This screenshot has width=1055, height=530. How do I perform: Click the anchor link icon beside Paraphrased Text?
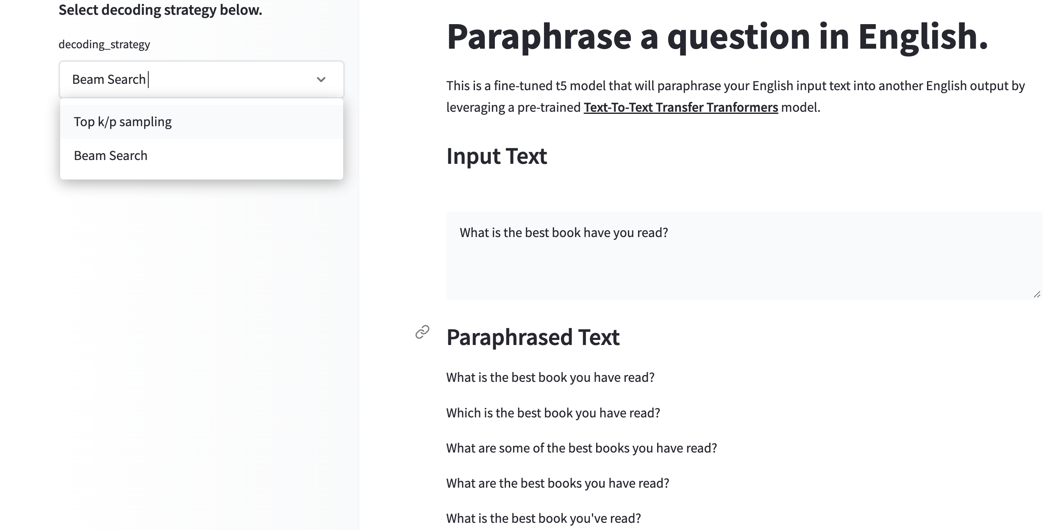pos(422,332)
